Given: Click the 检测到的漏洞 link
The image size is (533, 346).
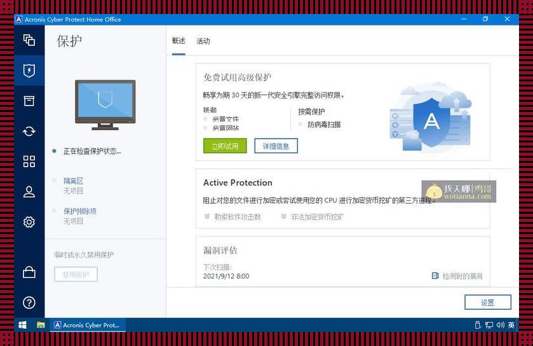Looking at the screenshot, I should [462, 276].
